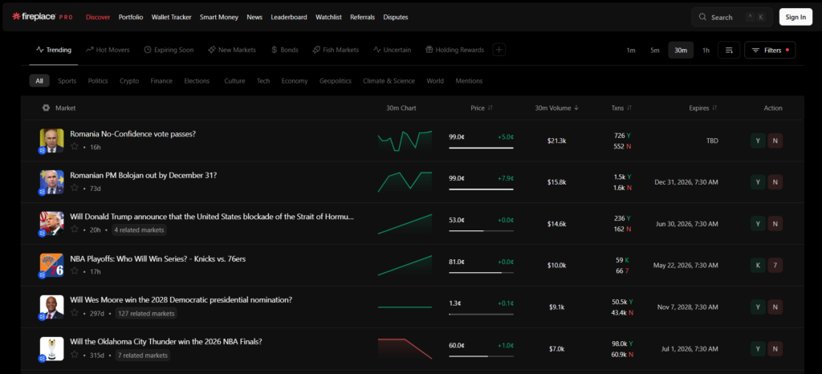Select the All category filter
This screenshot has height=374, width=822.
[39, 81]
